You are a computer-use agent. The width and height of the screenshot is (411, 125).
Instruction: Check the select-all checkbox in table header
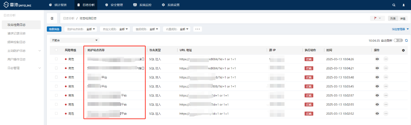(56, 50)
